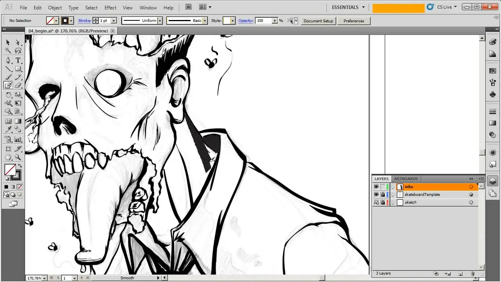Create a new layer in Layers panel
The height and width of the screenshot is (282, 501).
click(460, 273)
